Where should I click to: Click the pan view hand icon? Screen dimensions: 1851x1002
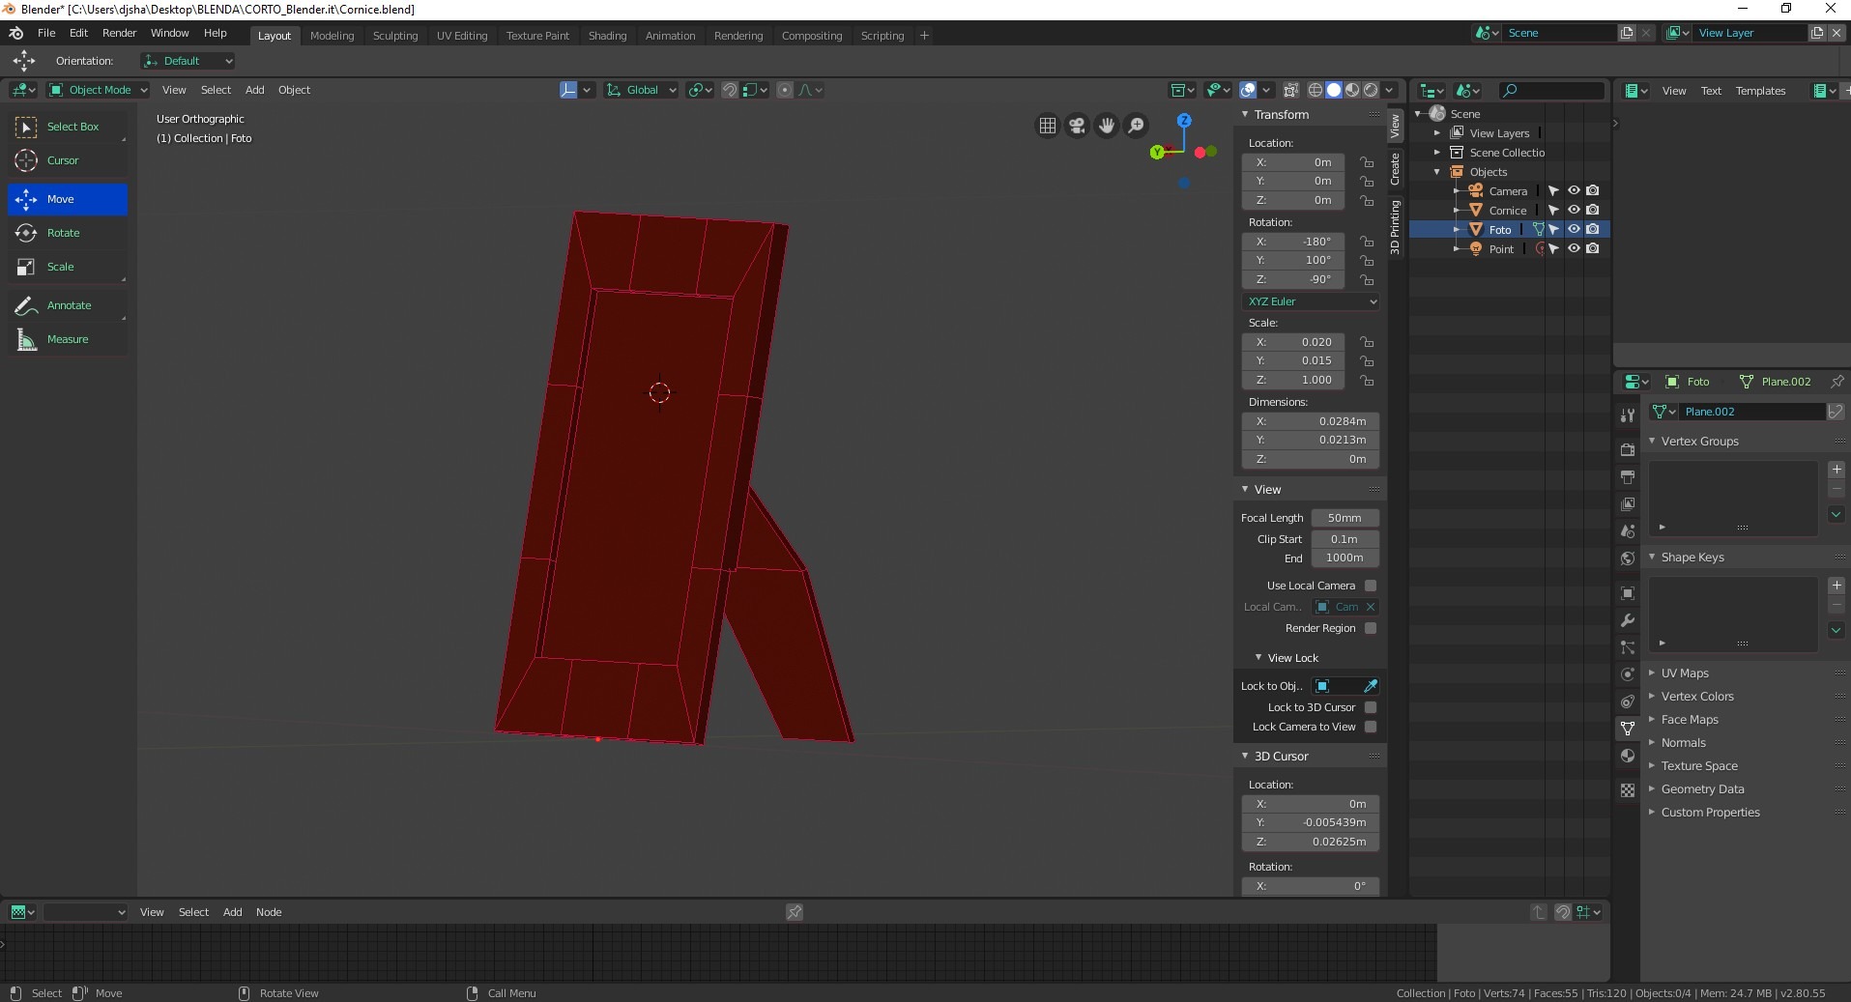tap(1107, 126)
